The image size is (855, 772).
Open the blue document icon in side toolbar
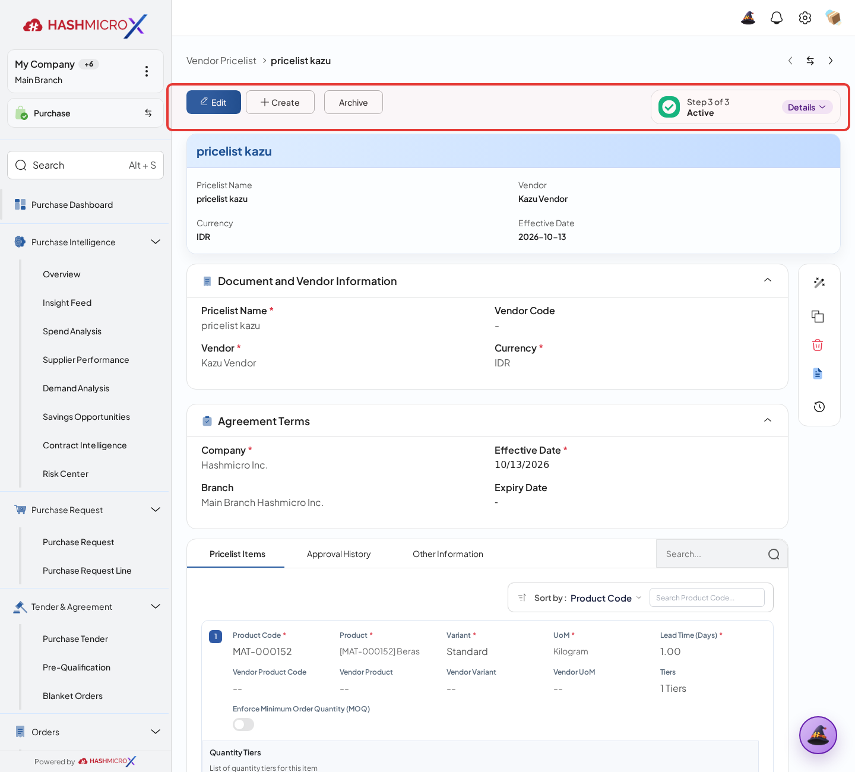coord(818,374)
